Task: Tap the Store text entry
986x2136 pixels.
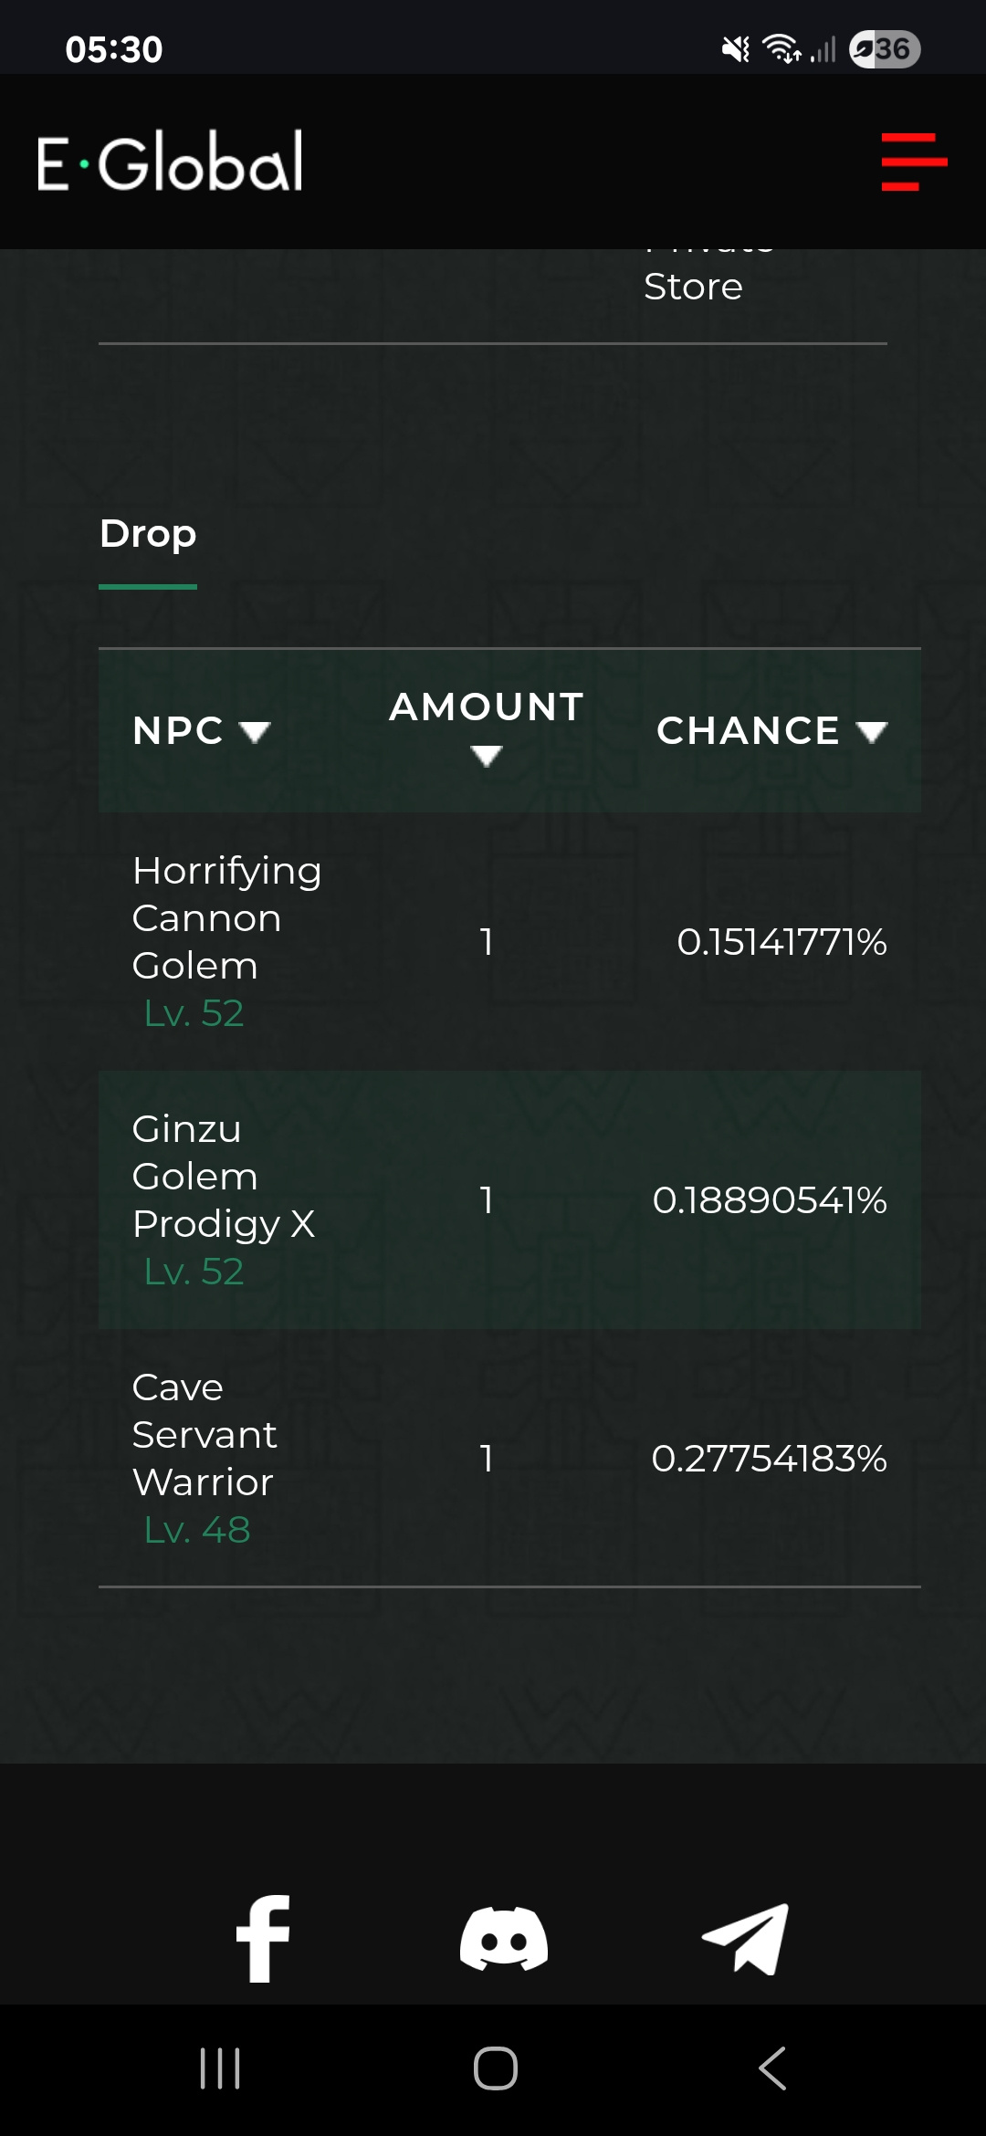Action: click(693, 287)
